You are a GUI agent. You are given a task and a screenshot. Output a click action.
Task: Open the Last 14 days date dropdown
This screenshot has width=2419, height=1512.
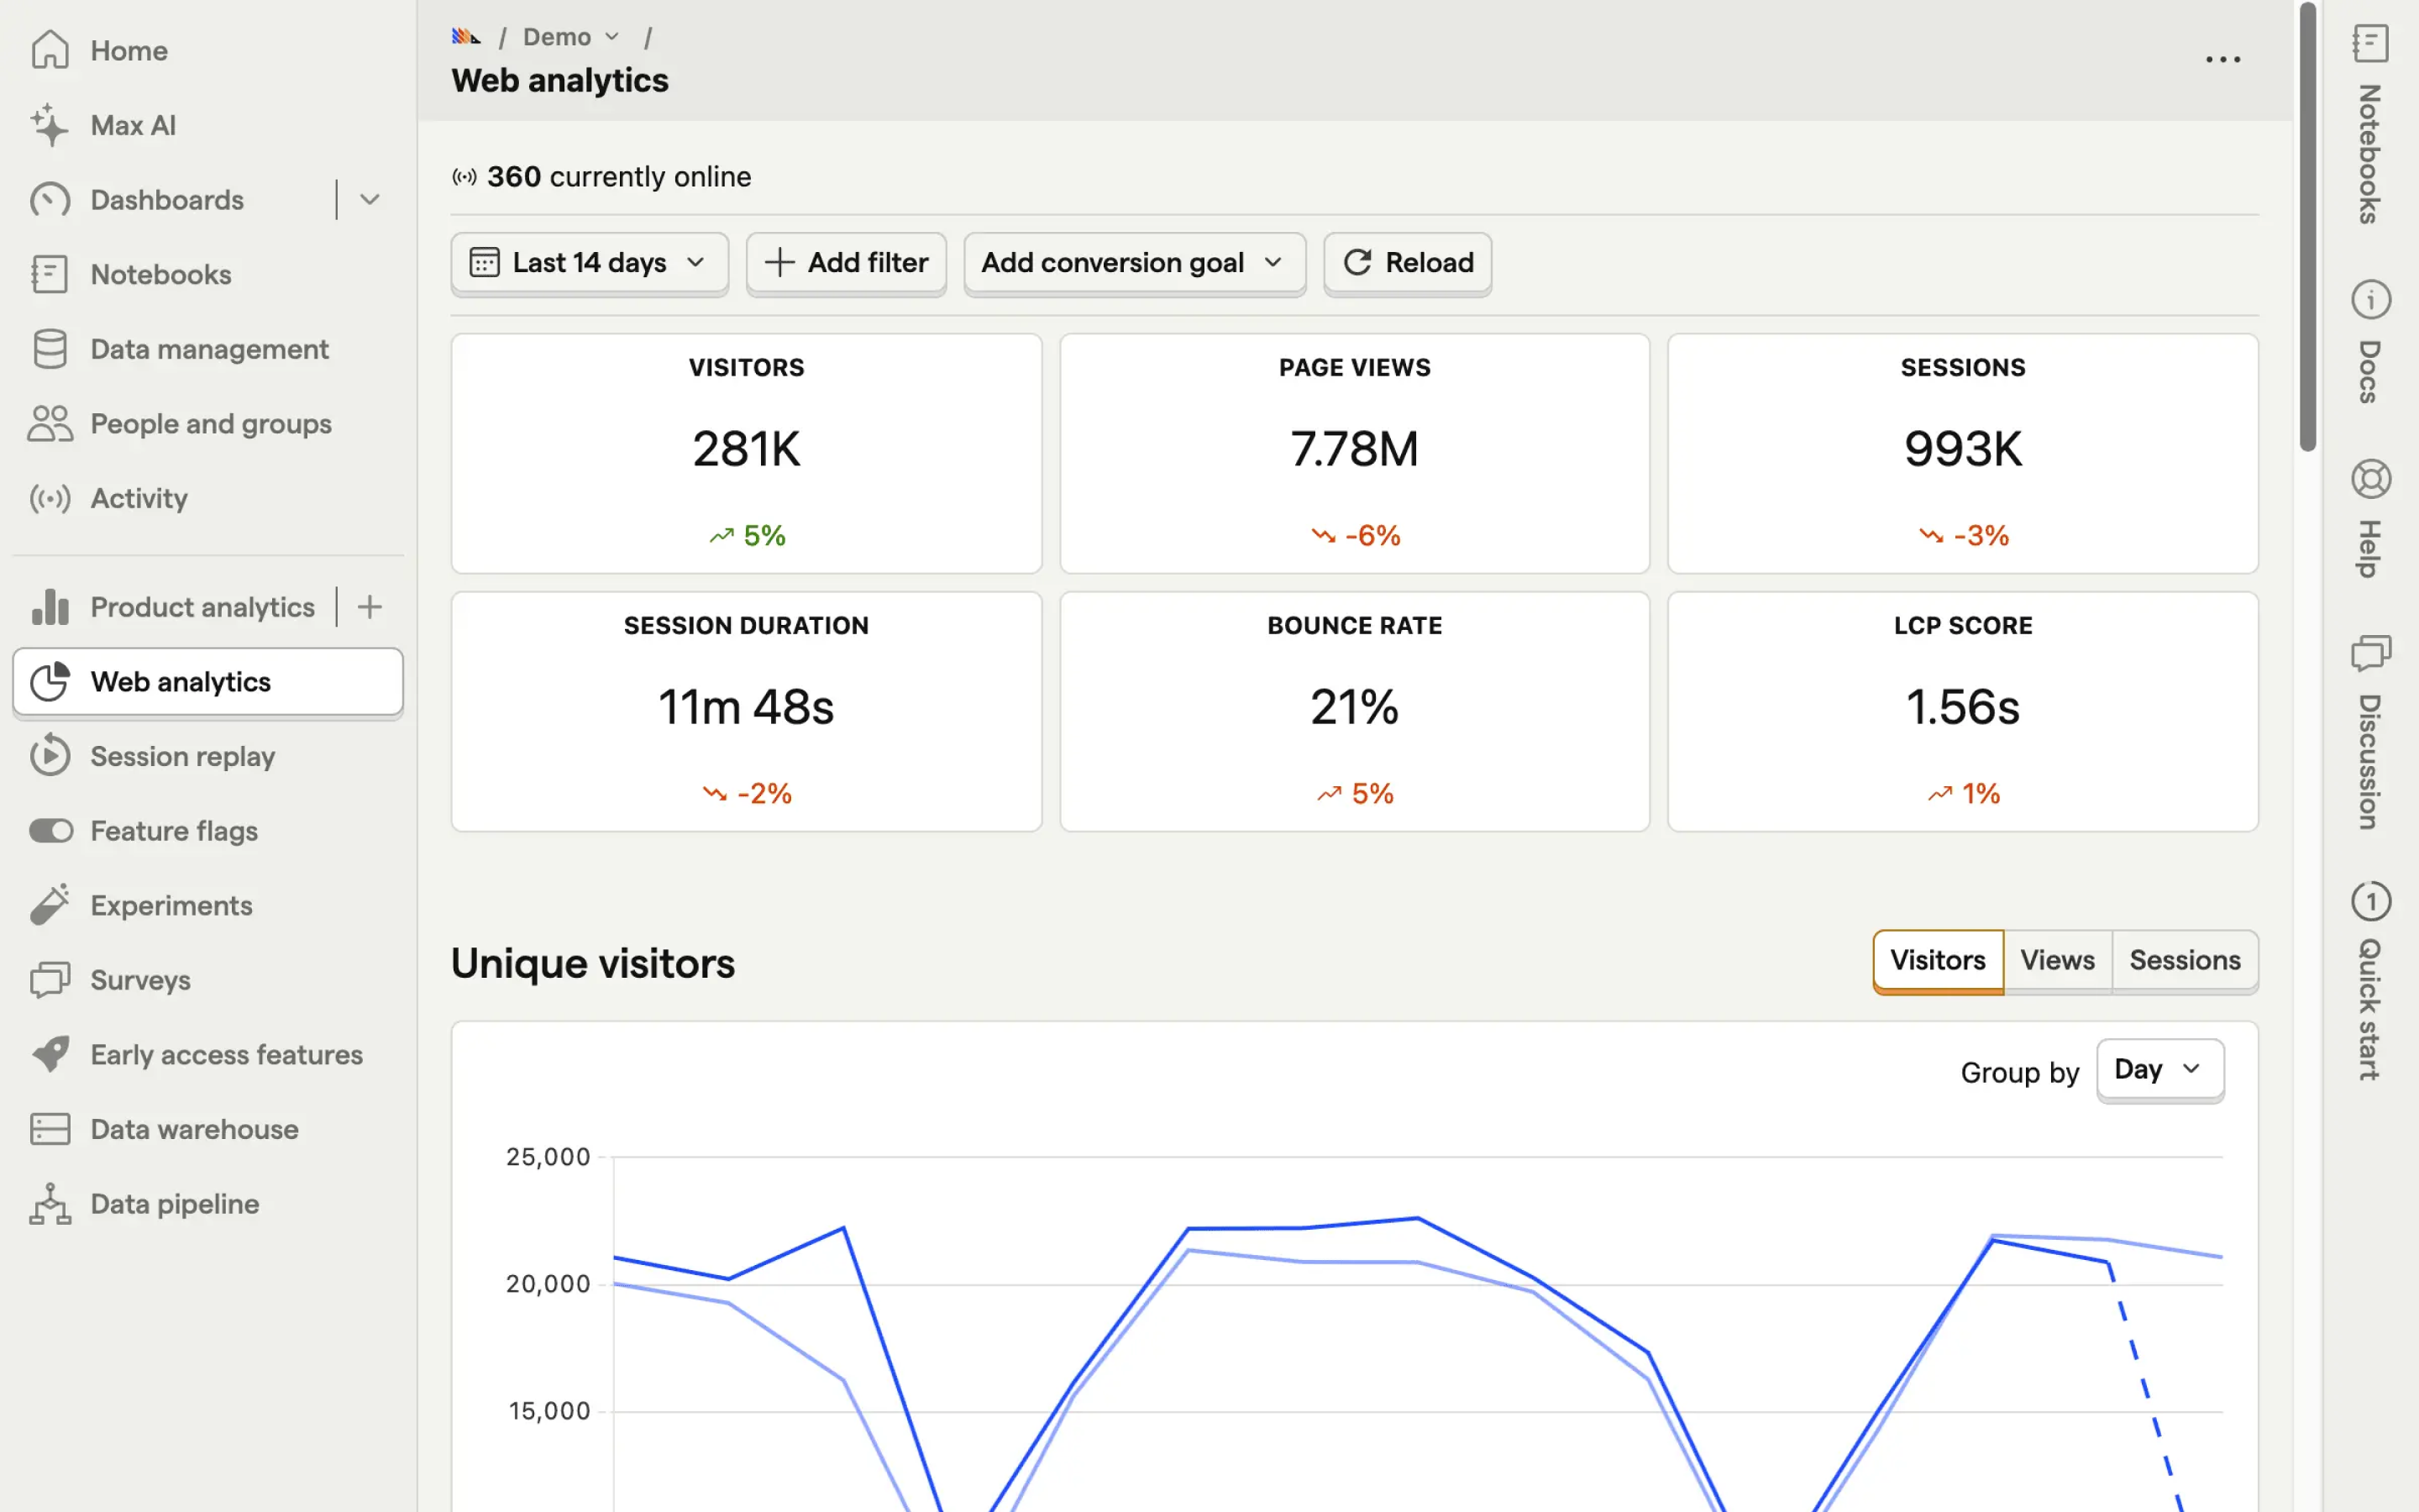coord(589,263)
